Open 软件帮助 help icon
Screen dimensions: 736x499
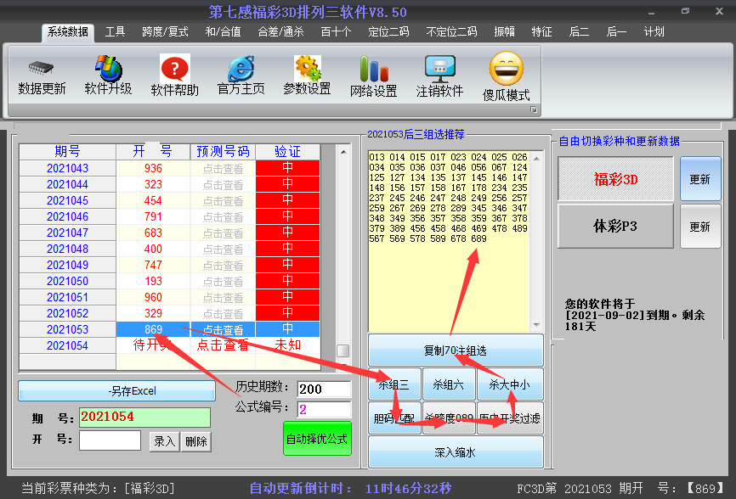tap(174, 69)
